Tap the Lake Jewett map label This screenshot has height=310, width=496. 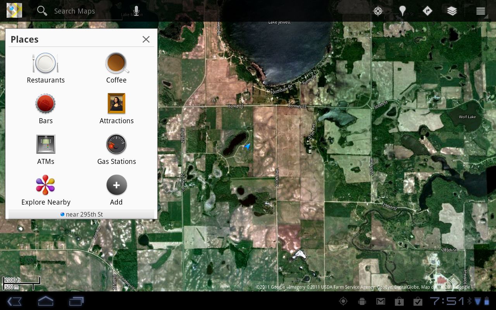[x=279, y=22]
